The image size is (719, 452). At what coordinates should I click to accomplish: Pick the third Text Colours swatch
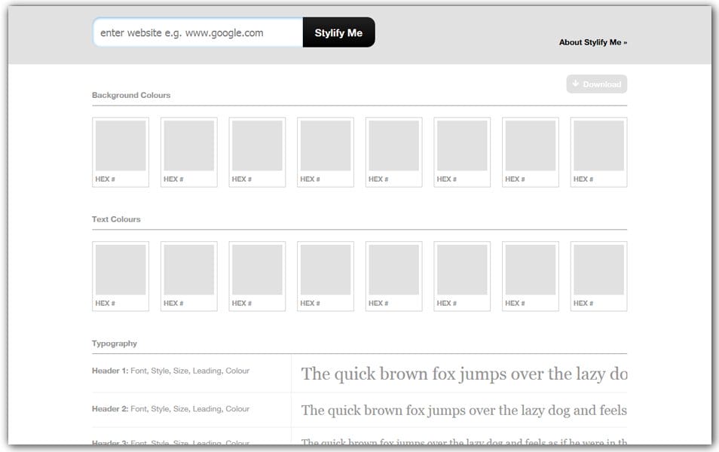tap(257, 270)
